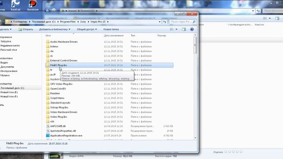The image size is (283, 159).
Task: Select the Standard Layouts folder icon
Action: pyautogui.click(x=48, y=102)
